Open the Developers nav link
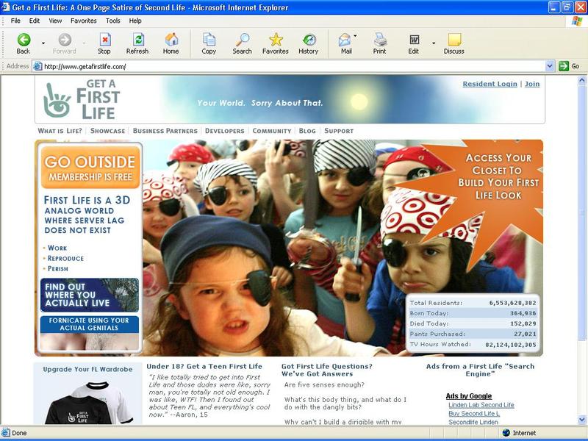This screenshot has width=588, height=441. pos(225,131)
